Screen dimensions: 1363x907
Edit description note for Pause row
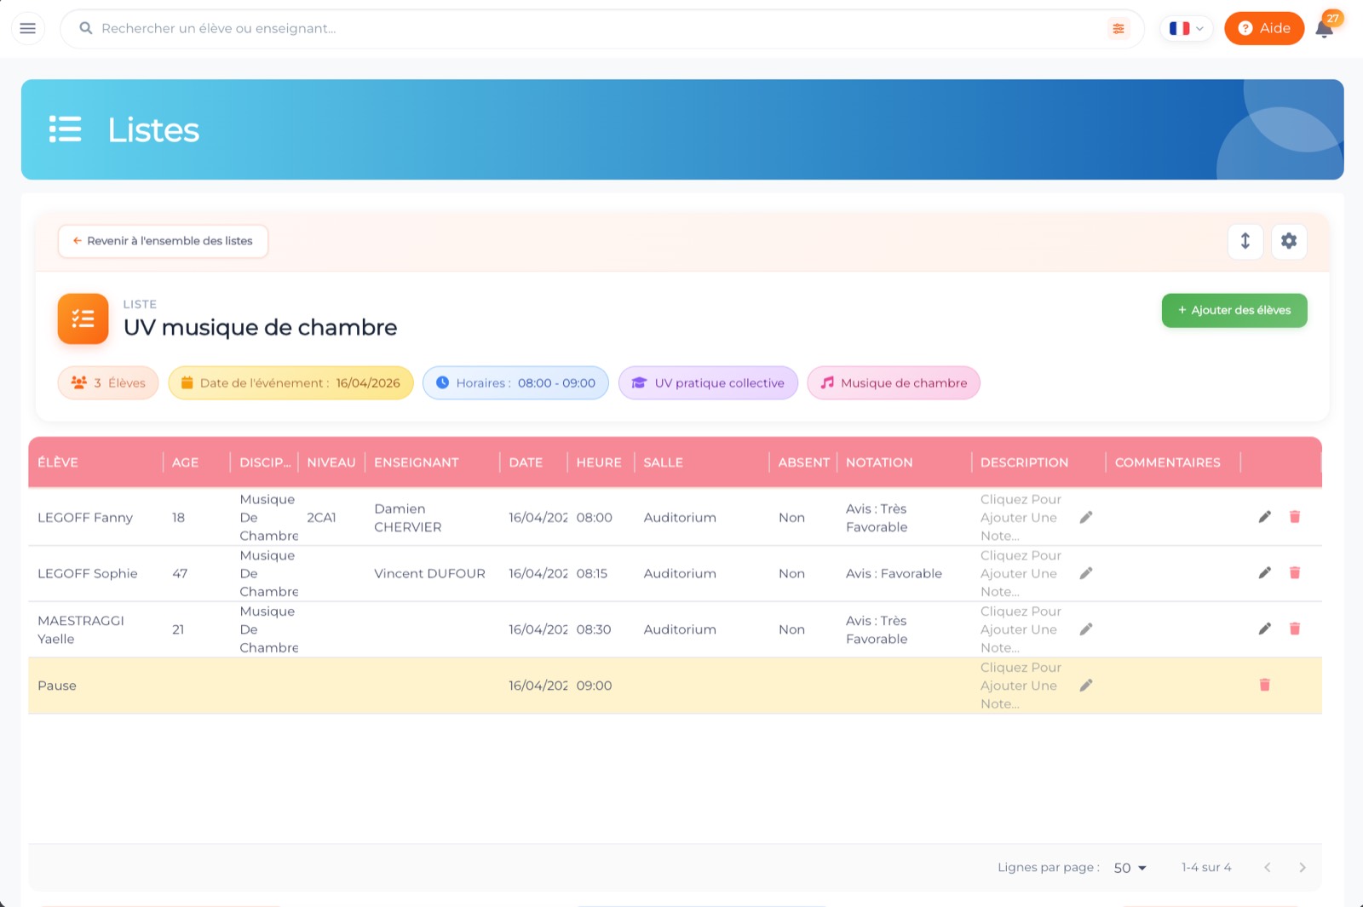pos(1086,686)
